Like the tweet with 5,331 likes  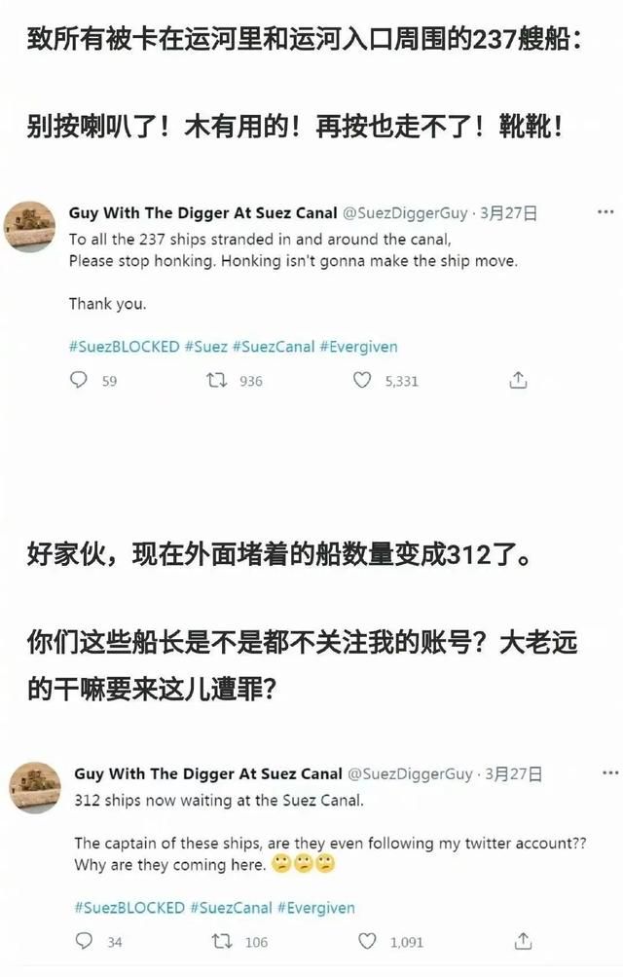point(362,380)
